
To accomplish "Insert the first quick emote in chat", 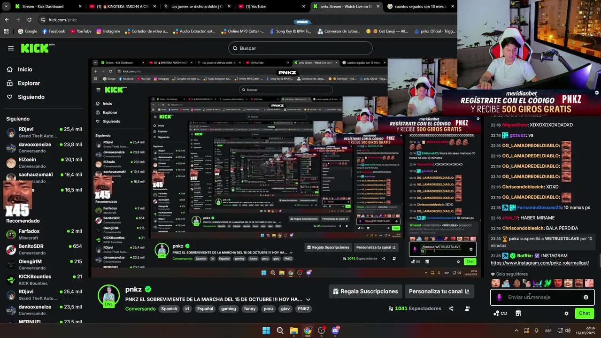I will click(x=496, y=283).
